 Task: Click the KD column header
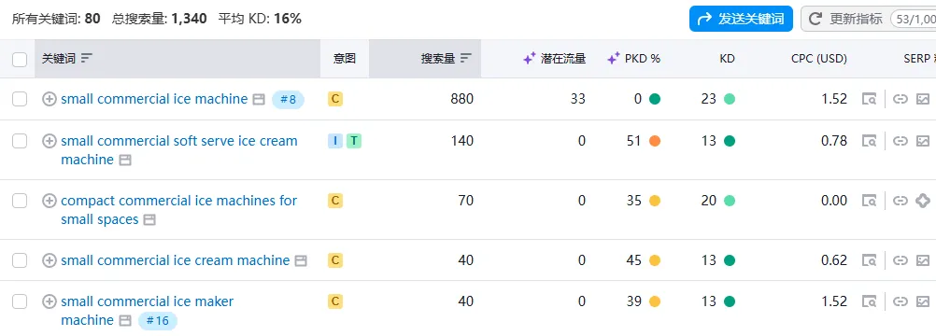[x=727, y=59]
